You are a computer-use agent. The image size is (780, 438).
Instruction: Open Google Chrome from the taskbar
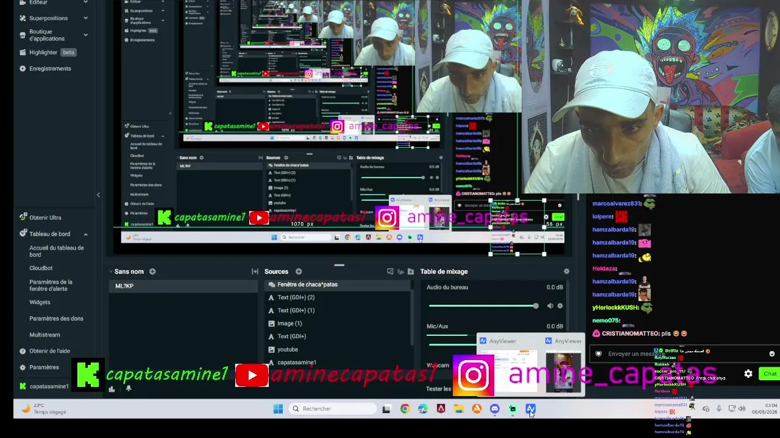pos(405,409)
